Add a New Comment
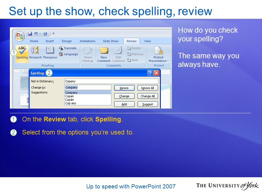Image resolution: width=262 pixels, height=196 pixels. coord(104,55)
